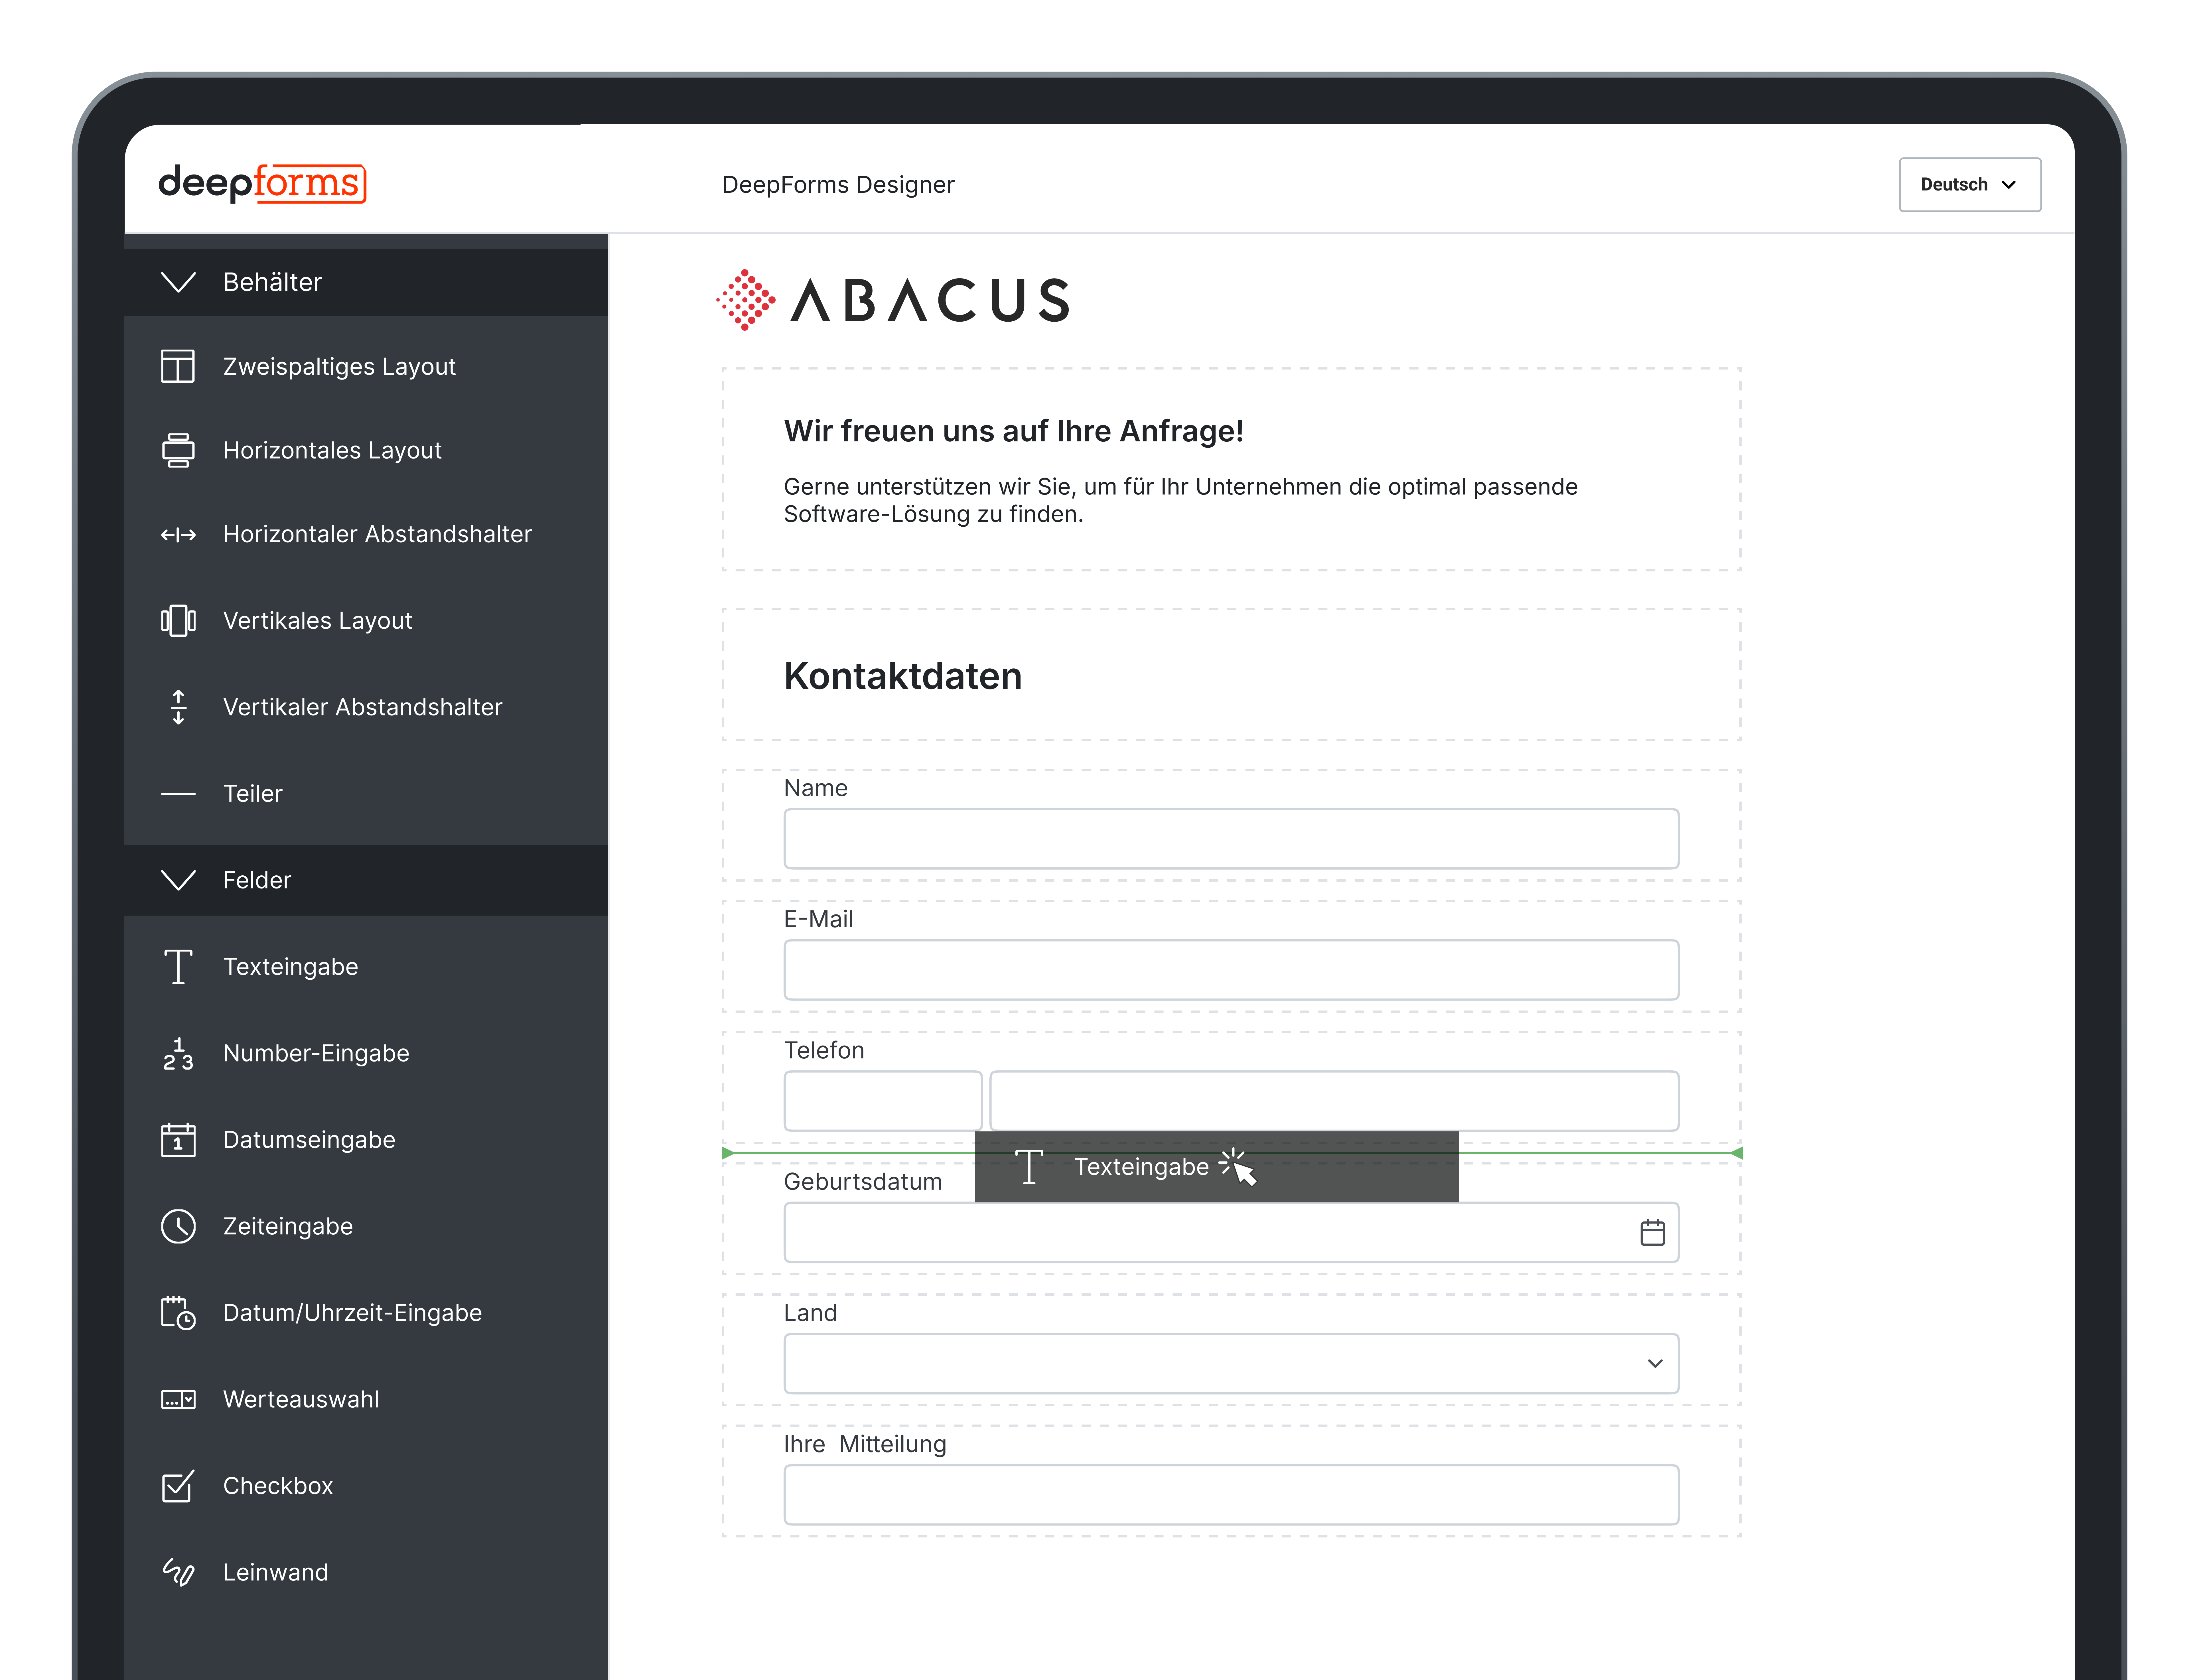Select the Werteauswahl sidebar item
Viewport: 2207px width, 1680px height.
(x=300, y=1399)
